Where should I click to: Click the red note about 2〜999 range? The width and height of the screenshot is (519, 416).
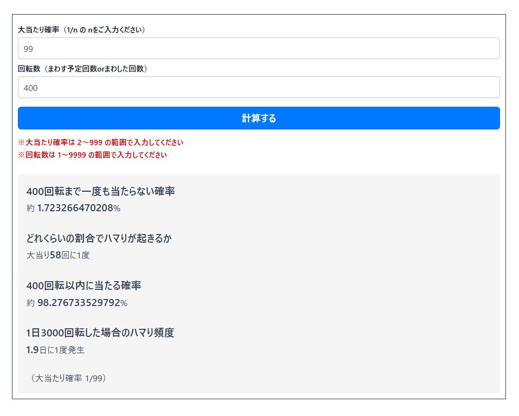pyautogui.click(x=101, y=143)
